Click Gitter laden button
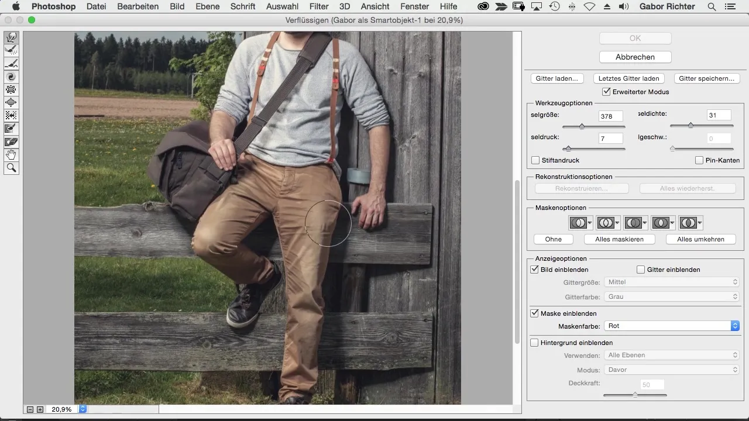 pyautogui.click(x=557, y=78)
